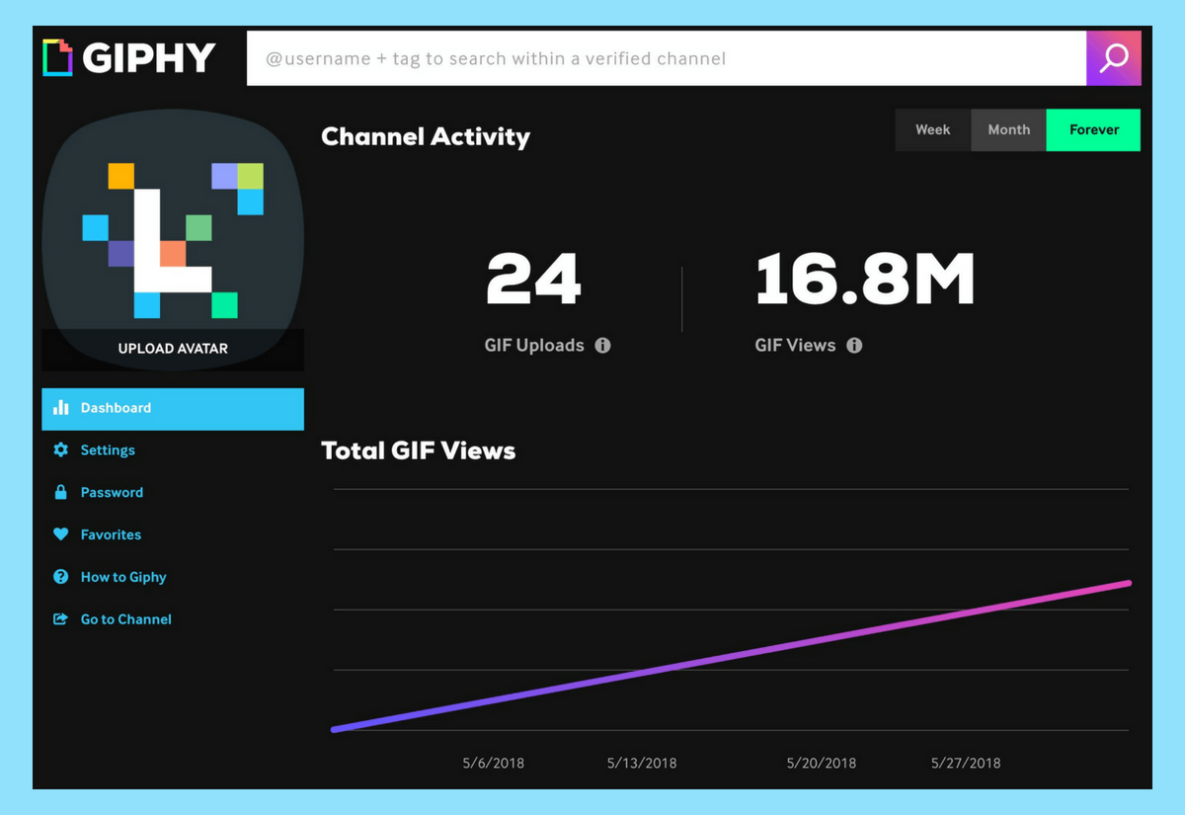Click the Go to Channel share icon
This screenshot has height=815, width=1185.
60,619
